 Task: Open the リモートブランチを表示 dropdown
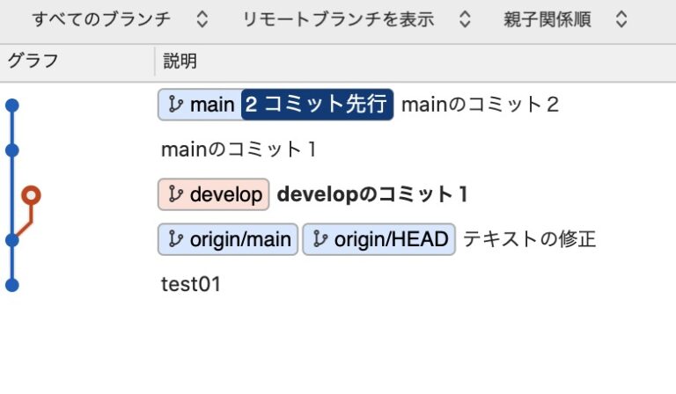point(357,19)
